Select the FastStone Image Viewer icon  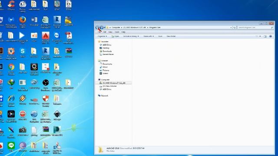pyautogui.click(x=11, y=53)
